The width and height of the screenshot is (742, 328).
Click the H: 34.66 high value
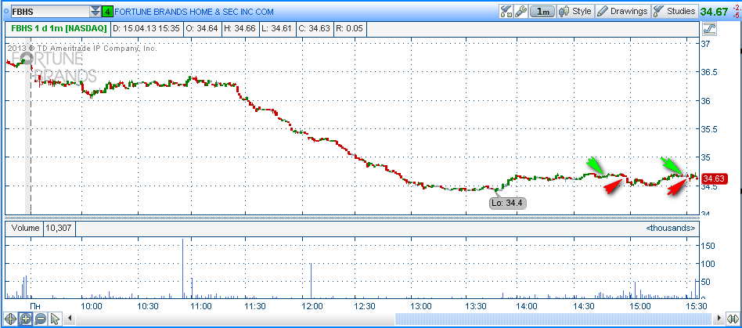point(240,29)
